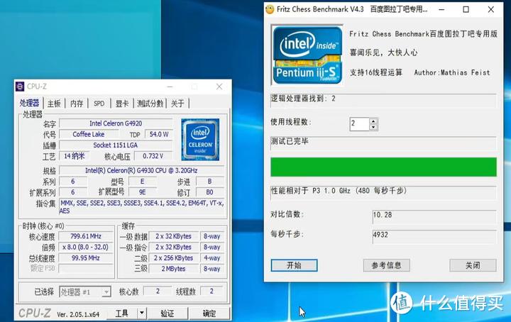This screenshot has width=511, height=322.
Task: Close the CPU-Z window
Action: click(x=219, y=87)
